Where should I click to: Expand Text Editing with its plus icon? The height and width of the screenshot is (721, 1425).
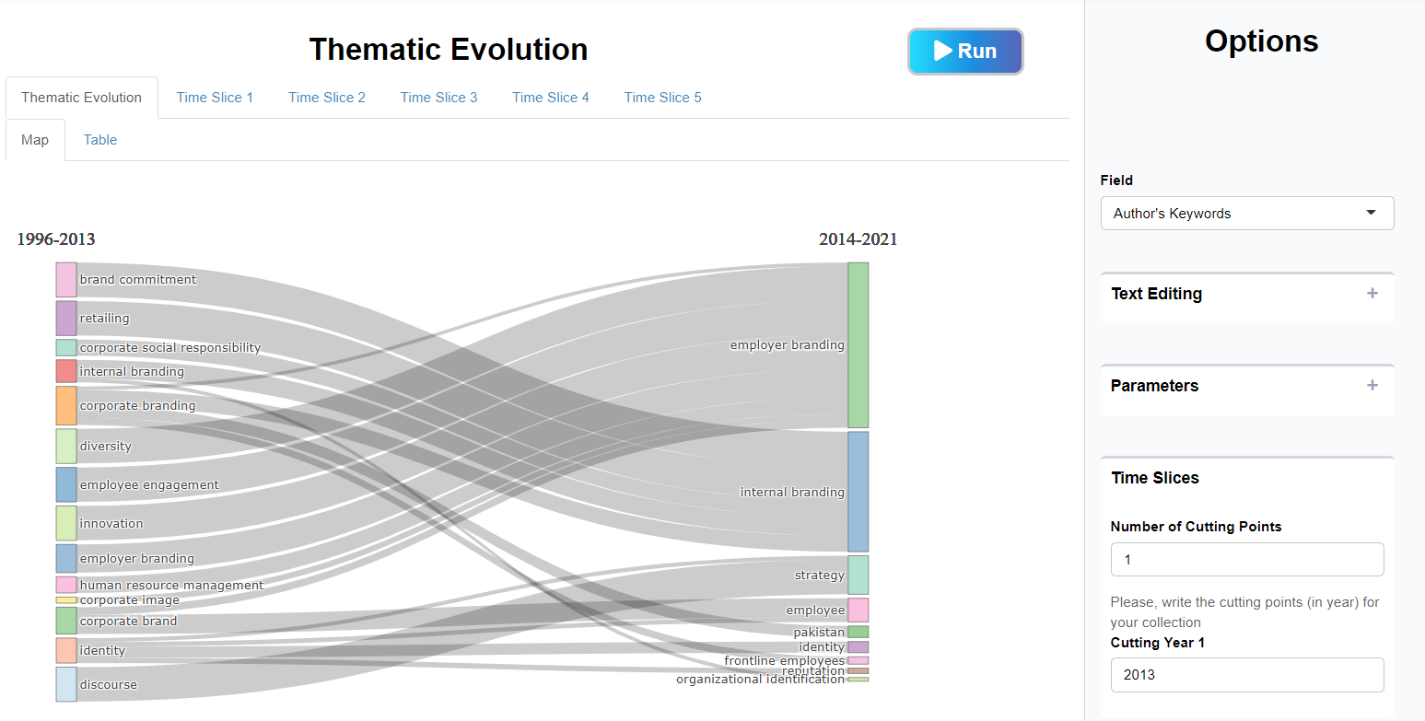tap(1372, 294)
